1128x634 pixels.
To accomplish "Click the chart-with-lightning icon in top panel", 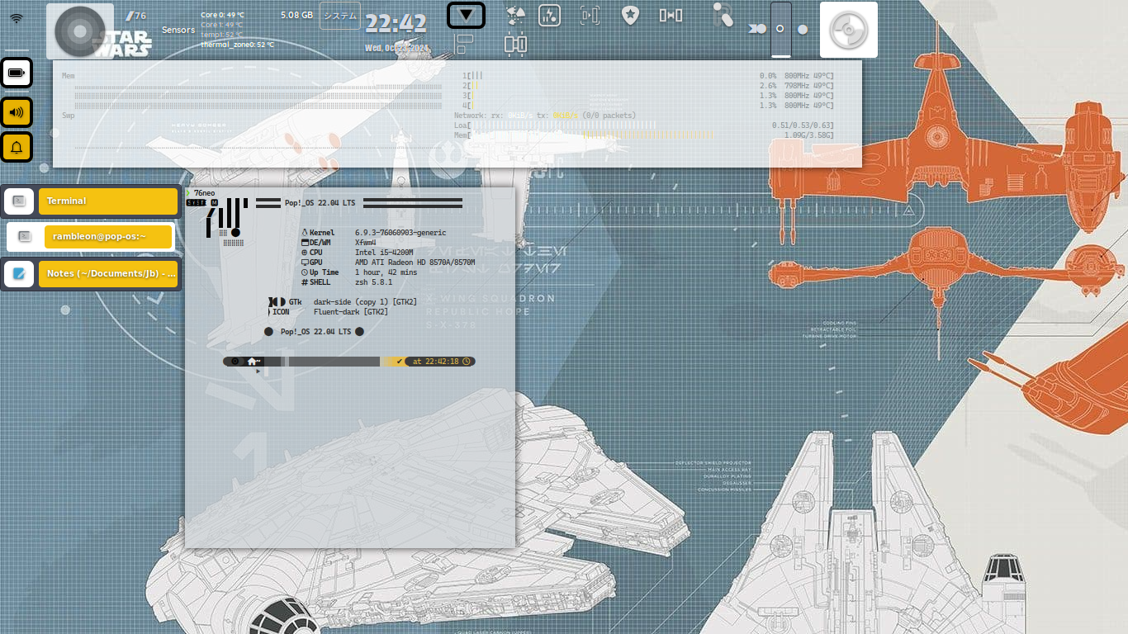I will 549,15.
